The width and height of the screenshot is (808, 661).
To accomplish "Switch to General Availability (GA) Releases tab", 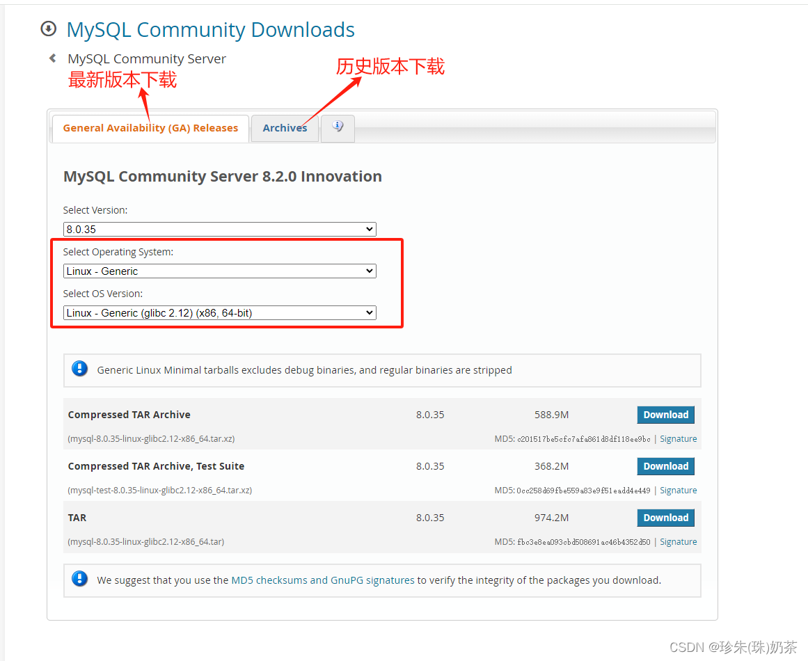I will point(150,128).
